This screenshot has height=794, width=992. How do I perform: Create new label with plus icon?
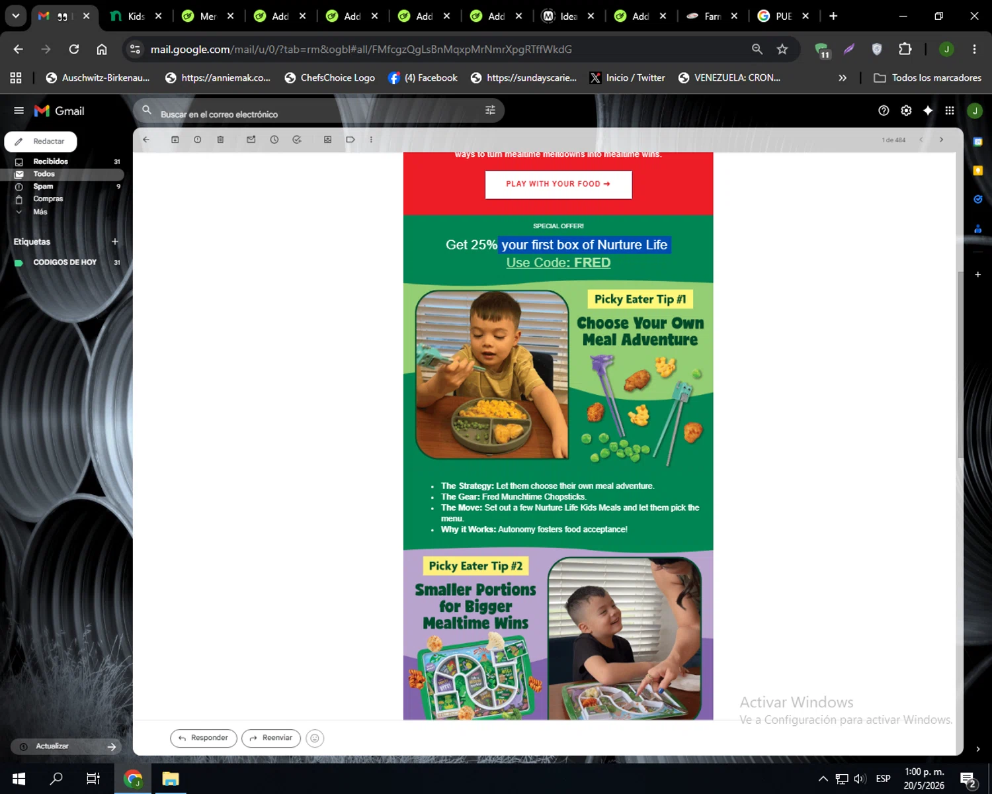pos(115,242)
